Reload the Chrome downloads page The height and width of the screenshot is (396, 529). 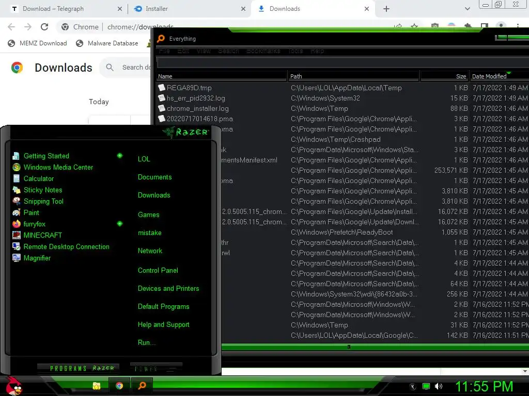click(x=44, y=27)
